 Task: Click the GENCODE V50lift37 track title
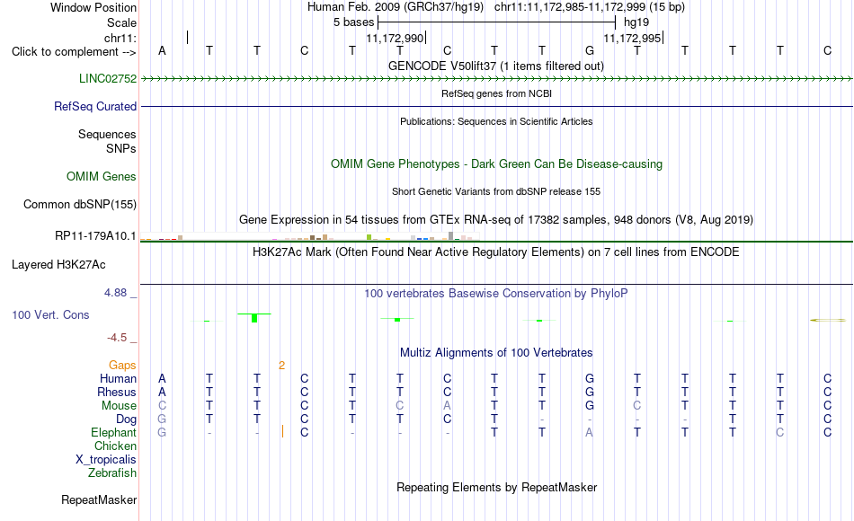click(x=496, y=66)
